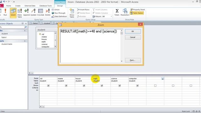
Task: Collapse the Tables group in navigation pane
Action: [25, 31]
